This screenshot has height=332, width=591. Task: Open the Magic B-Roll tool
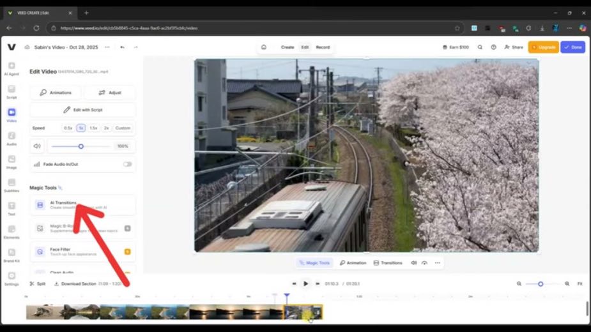click(x=82, y=229)
